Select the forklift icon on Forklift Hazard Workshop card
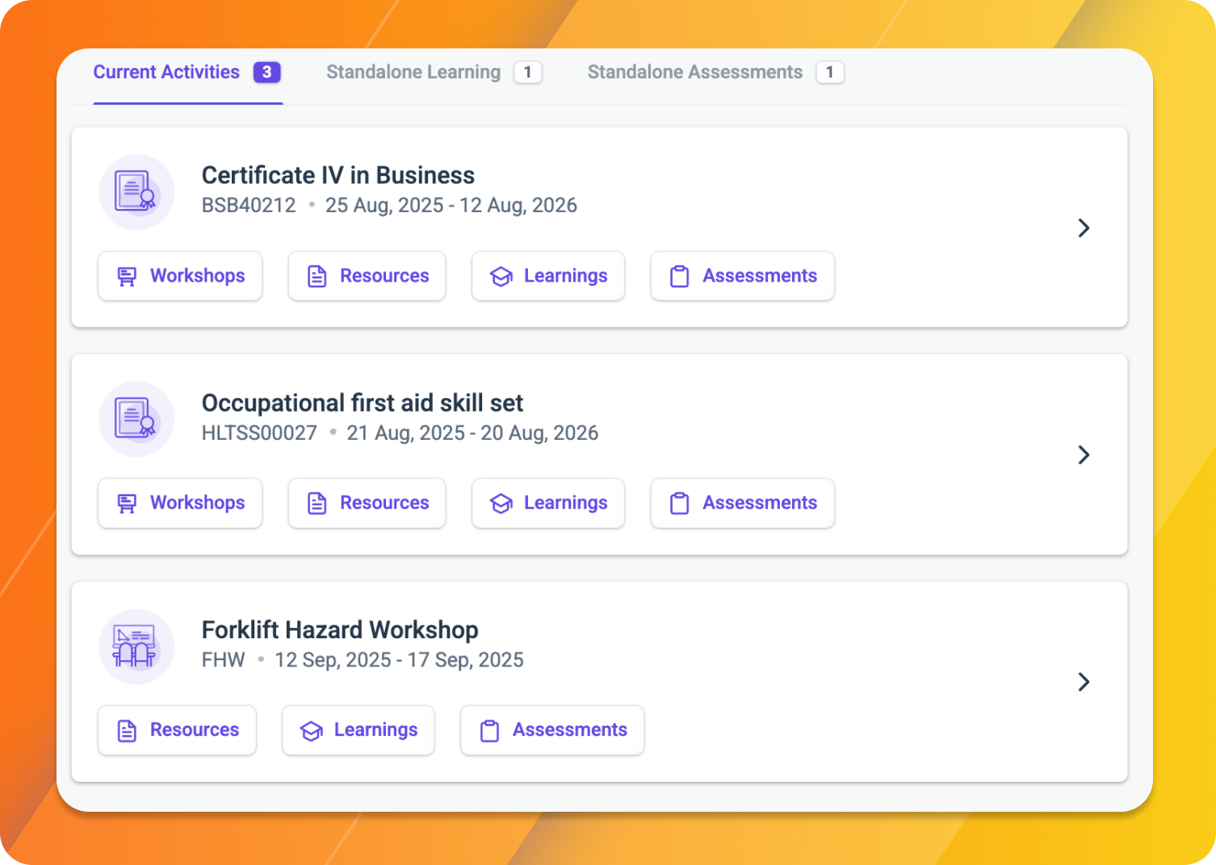Image resolution: width=1216 pixels, height=865 pixels. tap(136, 646)
